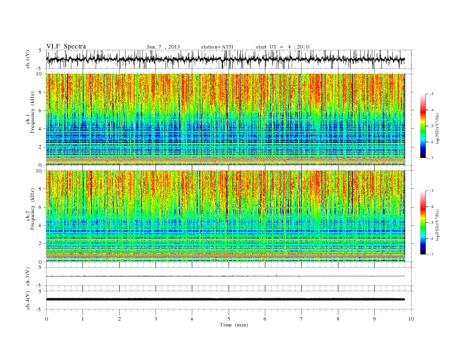This screenshot has height=358, width=463.
Task: Click the "Time (min)" axis label
Action: [x=234, y=325]
